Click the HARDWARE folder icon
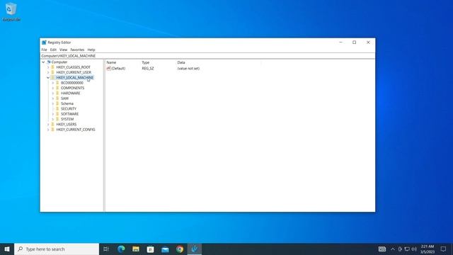Screen dimensions: 453x255 click(57, 93)
